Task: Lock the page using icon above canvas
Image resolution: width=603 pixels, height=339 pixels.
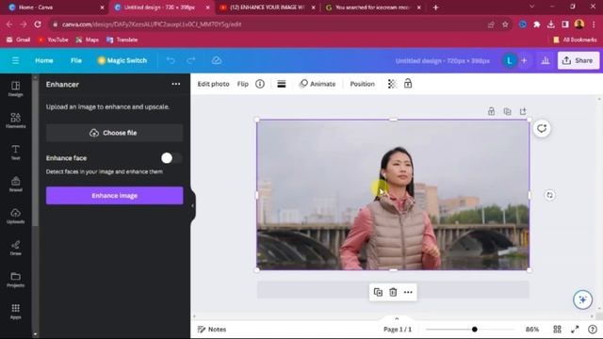Action: click(x=491, y=111)
